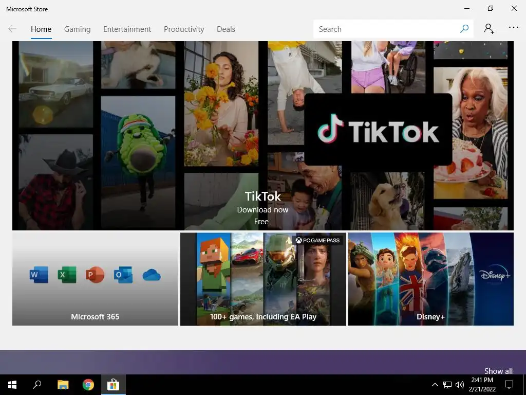Click the search magnifier icon
Viewport: 526px width, 395px height.
464,29
